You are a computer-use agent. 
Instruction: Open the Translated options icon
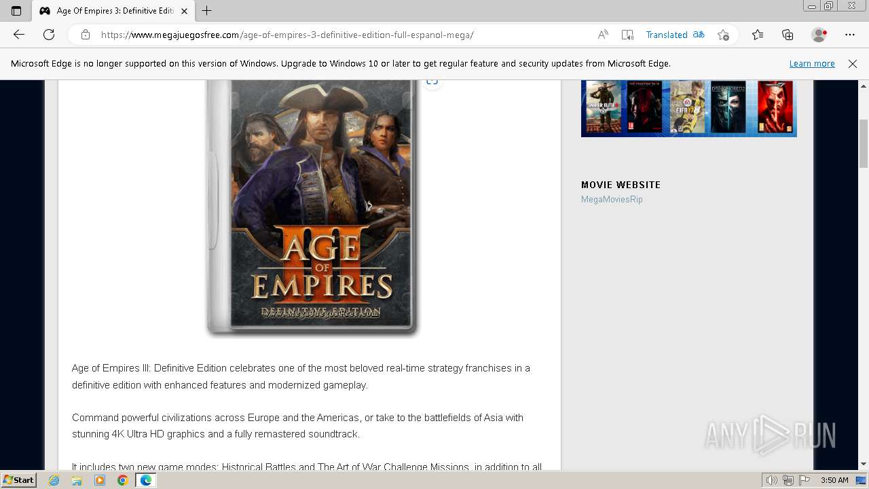tap(698, 35)
